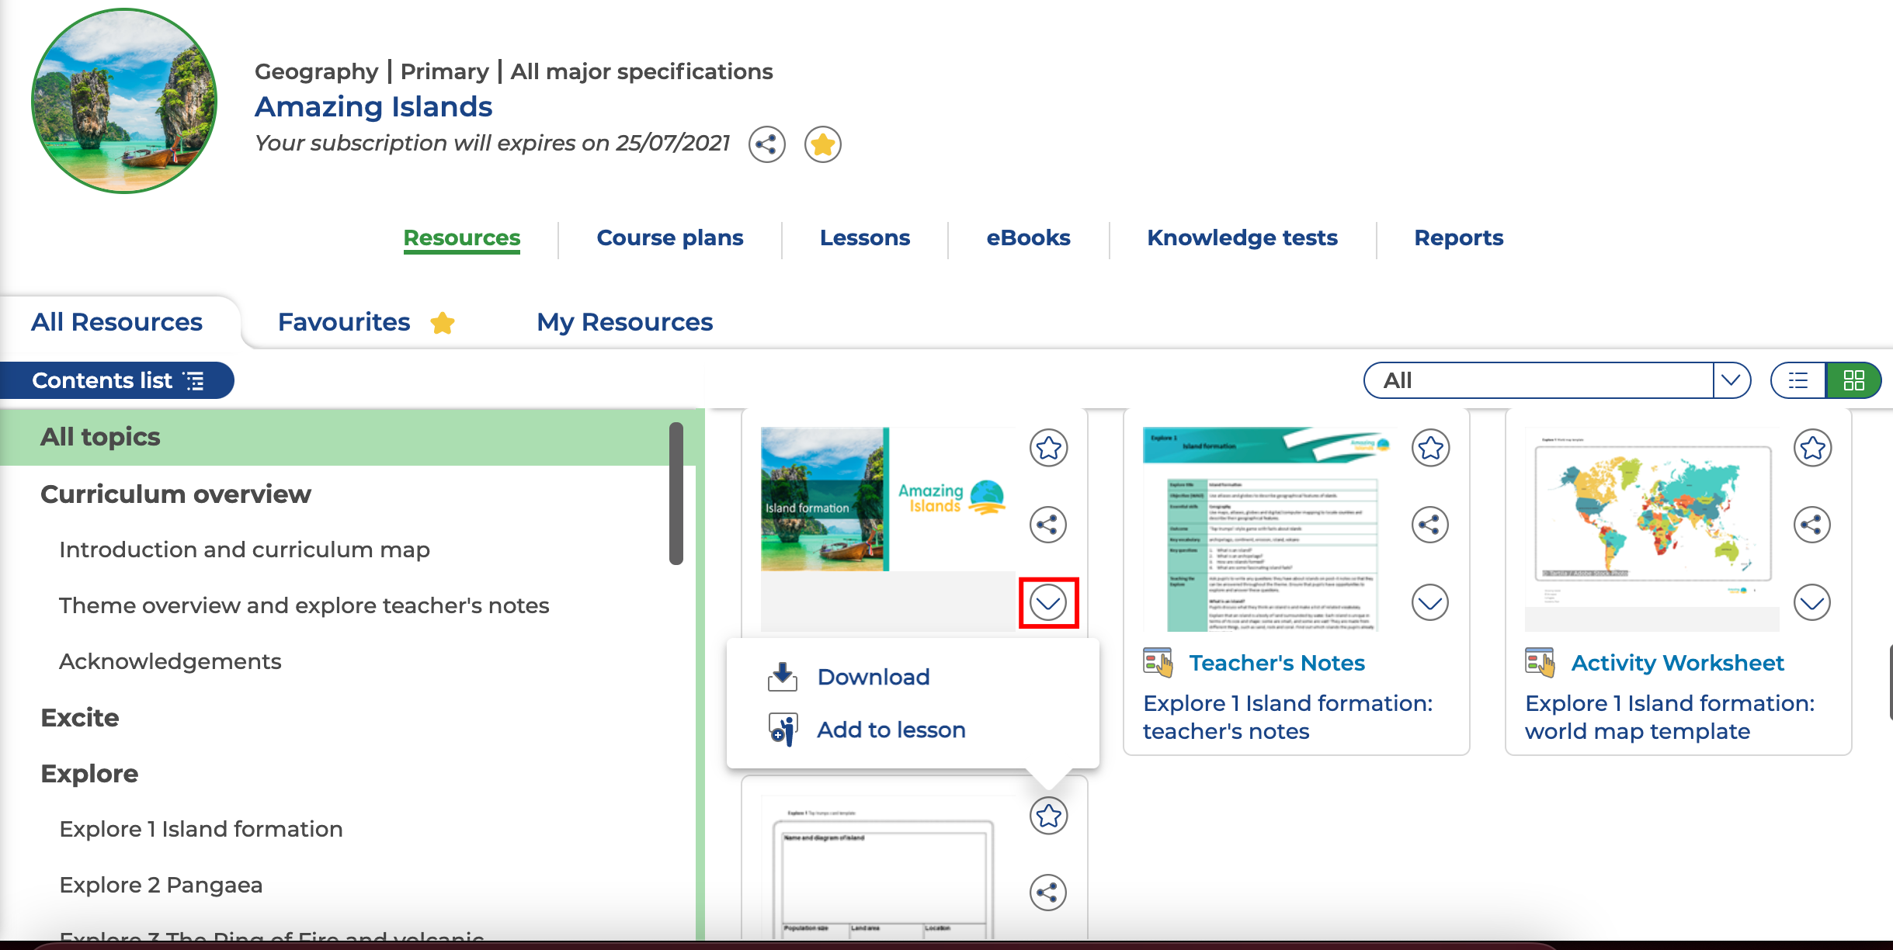Image resolution: width=1893 pixels, height=950 pixels.
Task: Click the contents list scrollbar thumb
Action: (676, 493)
